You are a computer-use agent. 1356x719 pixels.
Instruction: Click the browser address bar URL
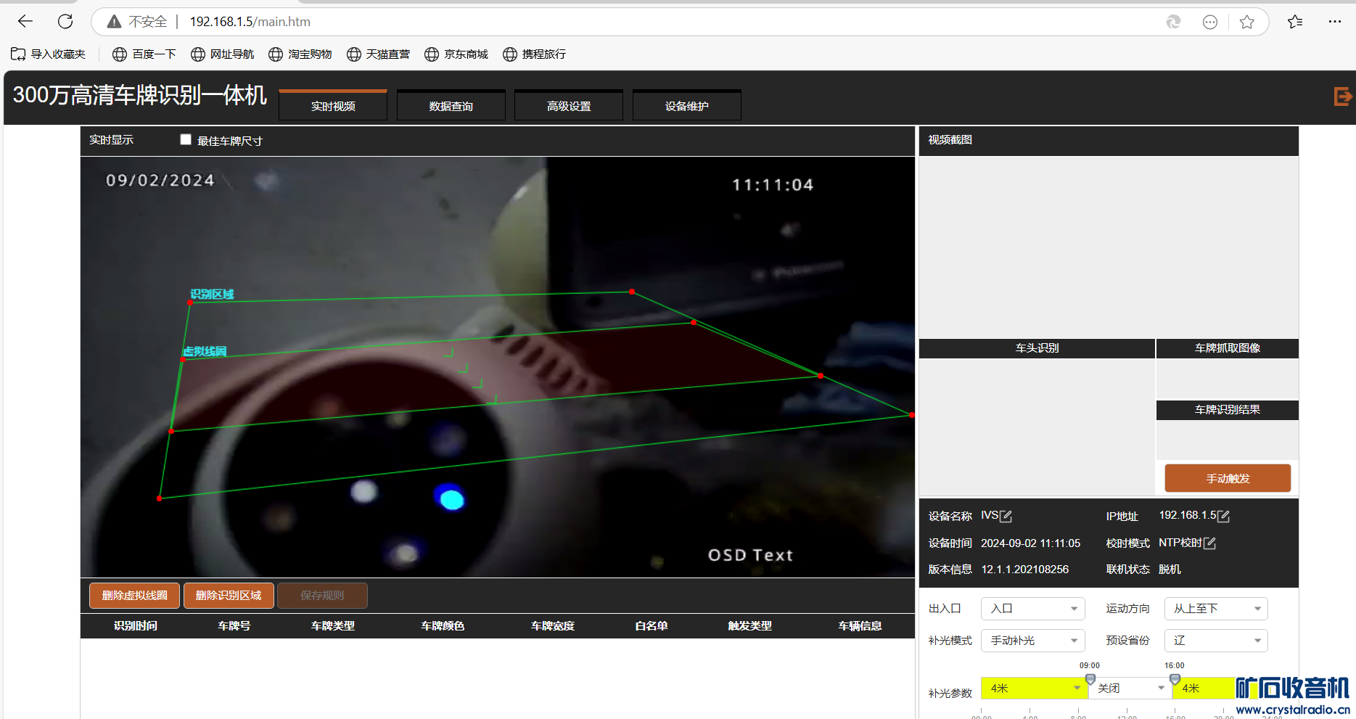coord(250,22)
